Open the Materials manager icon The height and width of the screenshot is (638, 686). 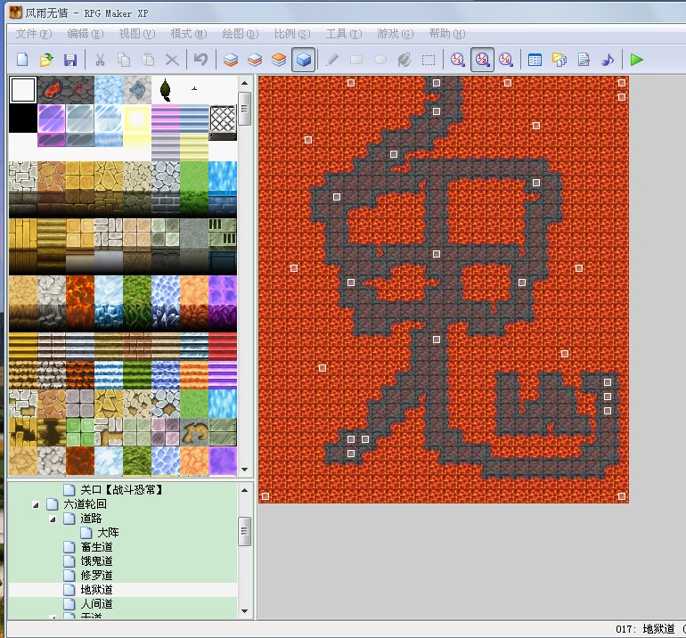click(x=559, y=60)
